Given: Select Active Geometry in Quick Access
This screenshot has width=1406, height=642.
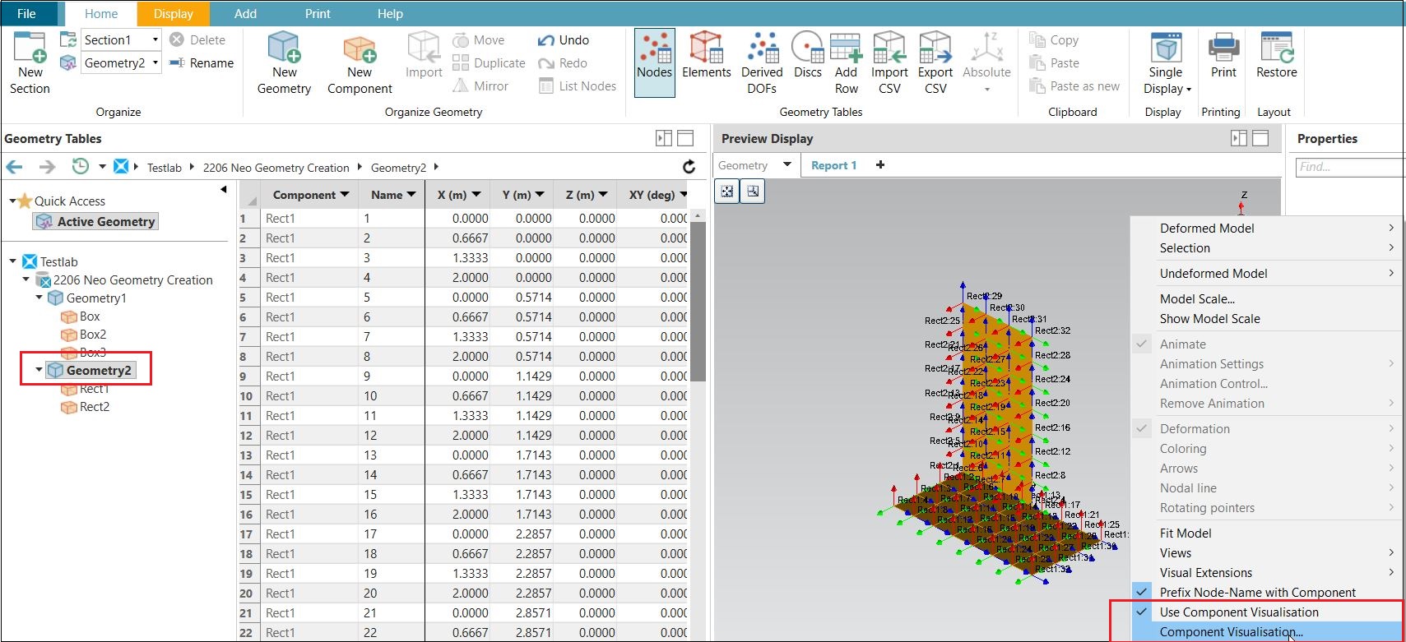Looking at the screenshot, I should (95, 222).
